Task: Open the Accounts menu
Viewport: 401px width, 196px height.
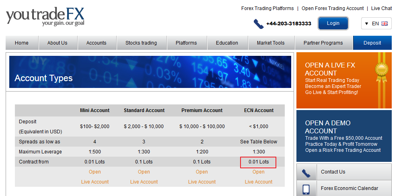Action: tap(97, 43)
